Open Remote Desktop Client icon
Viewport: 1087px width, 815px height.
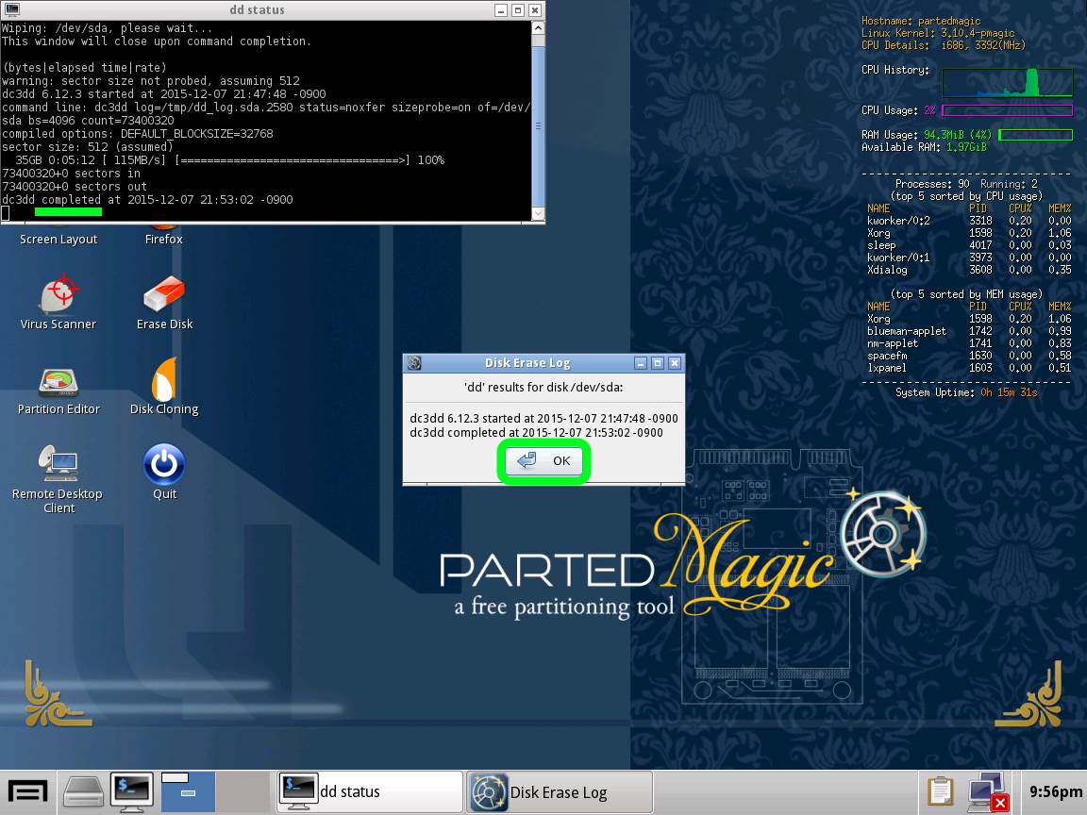point(59,478)
